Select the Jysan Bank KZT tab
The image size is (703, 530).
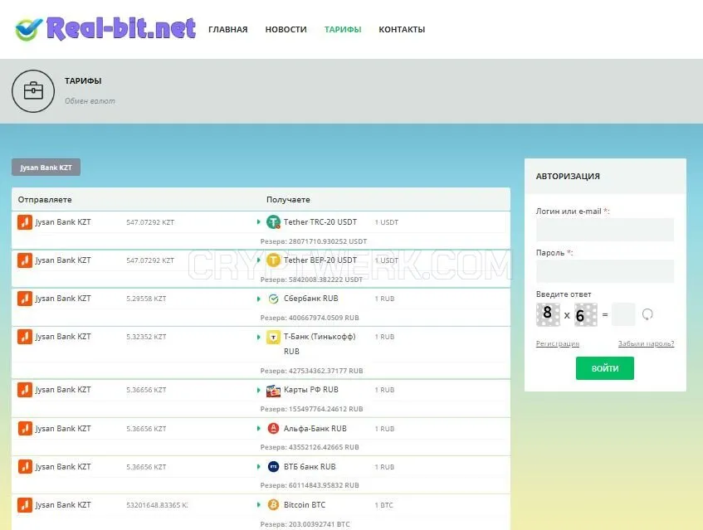pos(46,167)
